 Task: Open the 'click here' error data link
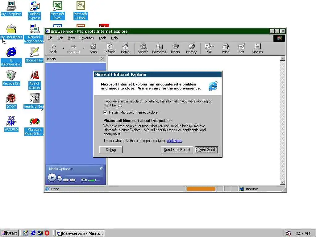tap(175, 141)
